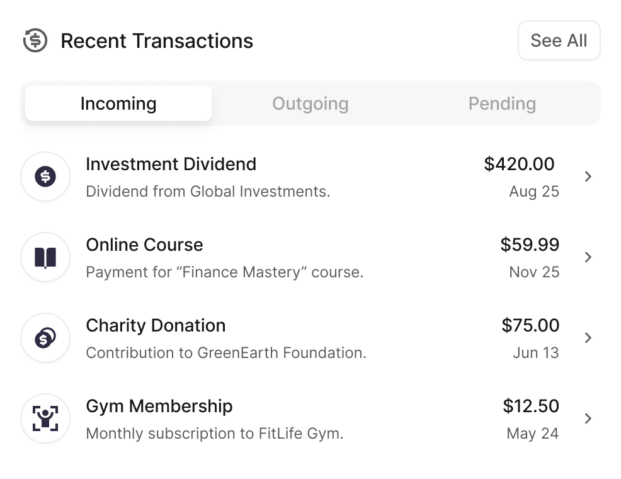The height and width of the screenshot is (479, 621).
Task: Select the Investment Dividend coin icon
Action: coord(45,176)
